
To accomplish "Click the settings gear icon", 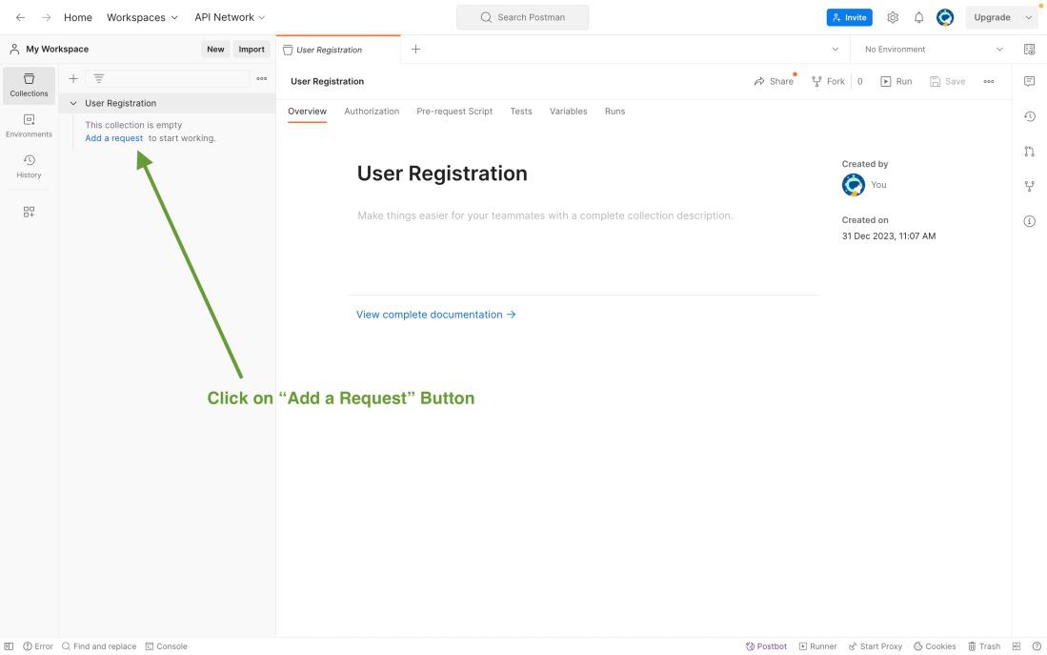I will tap(893, 17).
